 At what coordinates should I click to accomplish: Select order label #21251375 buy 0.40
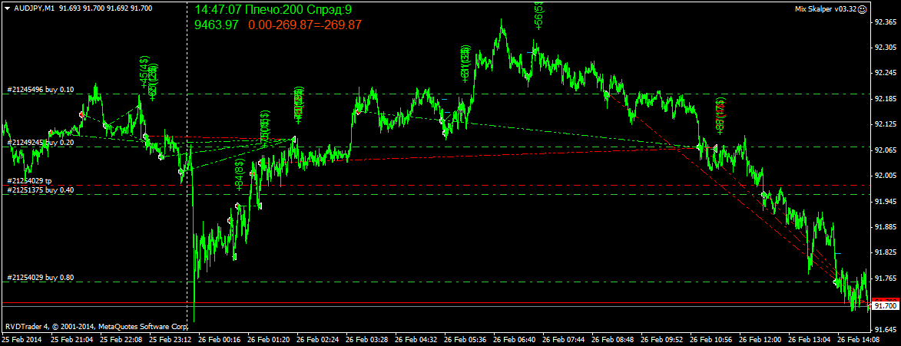tap(40, 190)
